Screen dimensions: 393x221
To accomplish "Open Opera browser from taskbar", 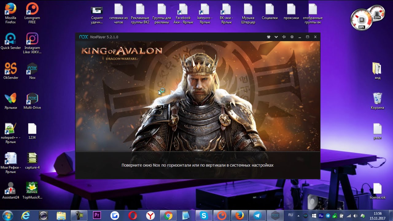I will [133, 216].
